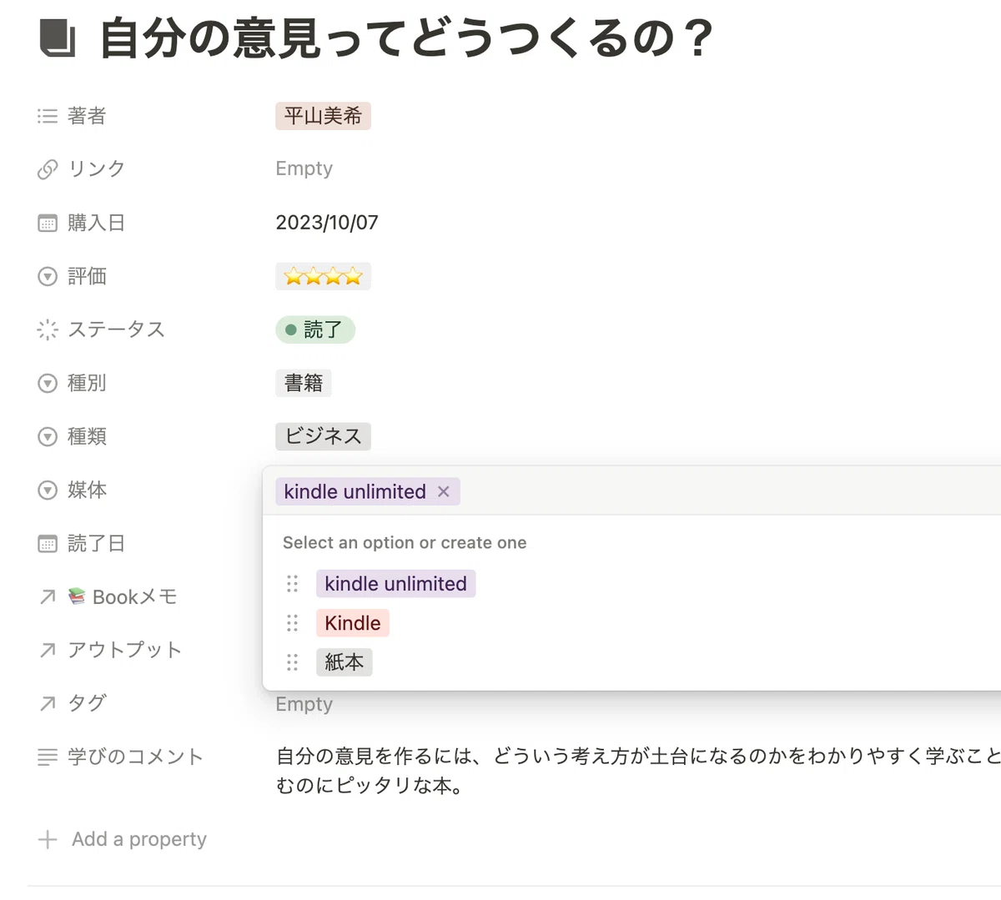Screen dimensions: 1001x900
Task: Click the 購入日 property label
Action: 96,223
